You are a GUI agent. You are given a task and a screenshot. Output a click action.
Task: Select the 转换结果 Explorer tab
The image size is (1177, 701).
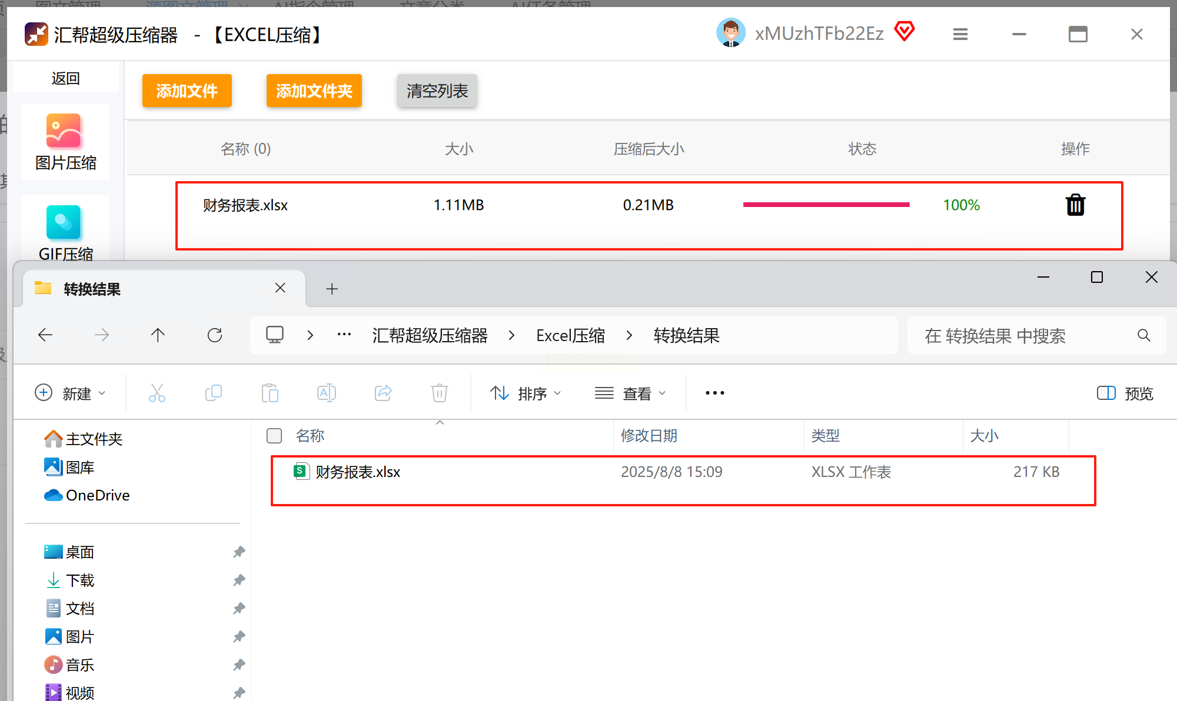pos(92,289)
